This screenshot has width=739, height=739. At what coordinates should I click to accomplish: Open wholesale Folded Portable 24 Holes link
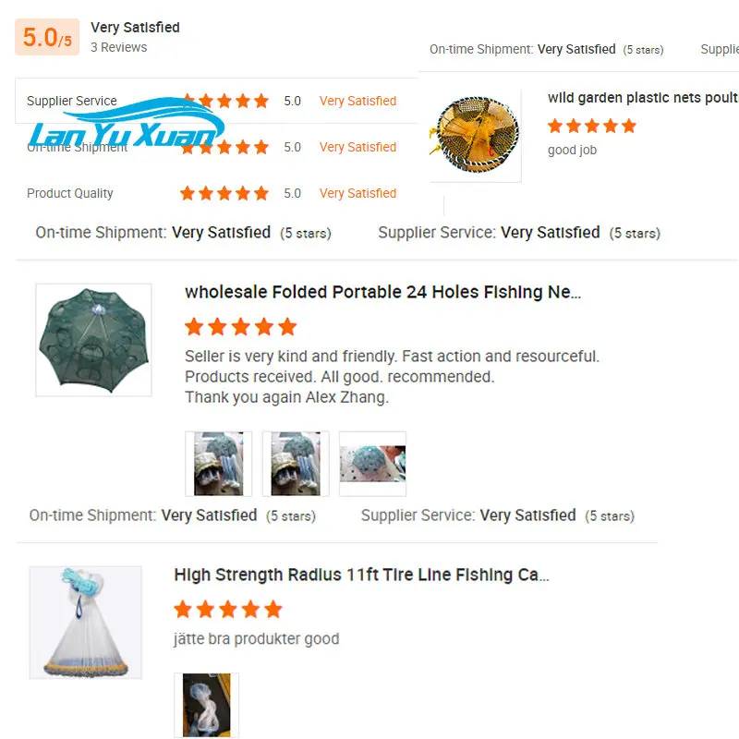coord(382,292)
